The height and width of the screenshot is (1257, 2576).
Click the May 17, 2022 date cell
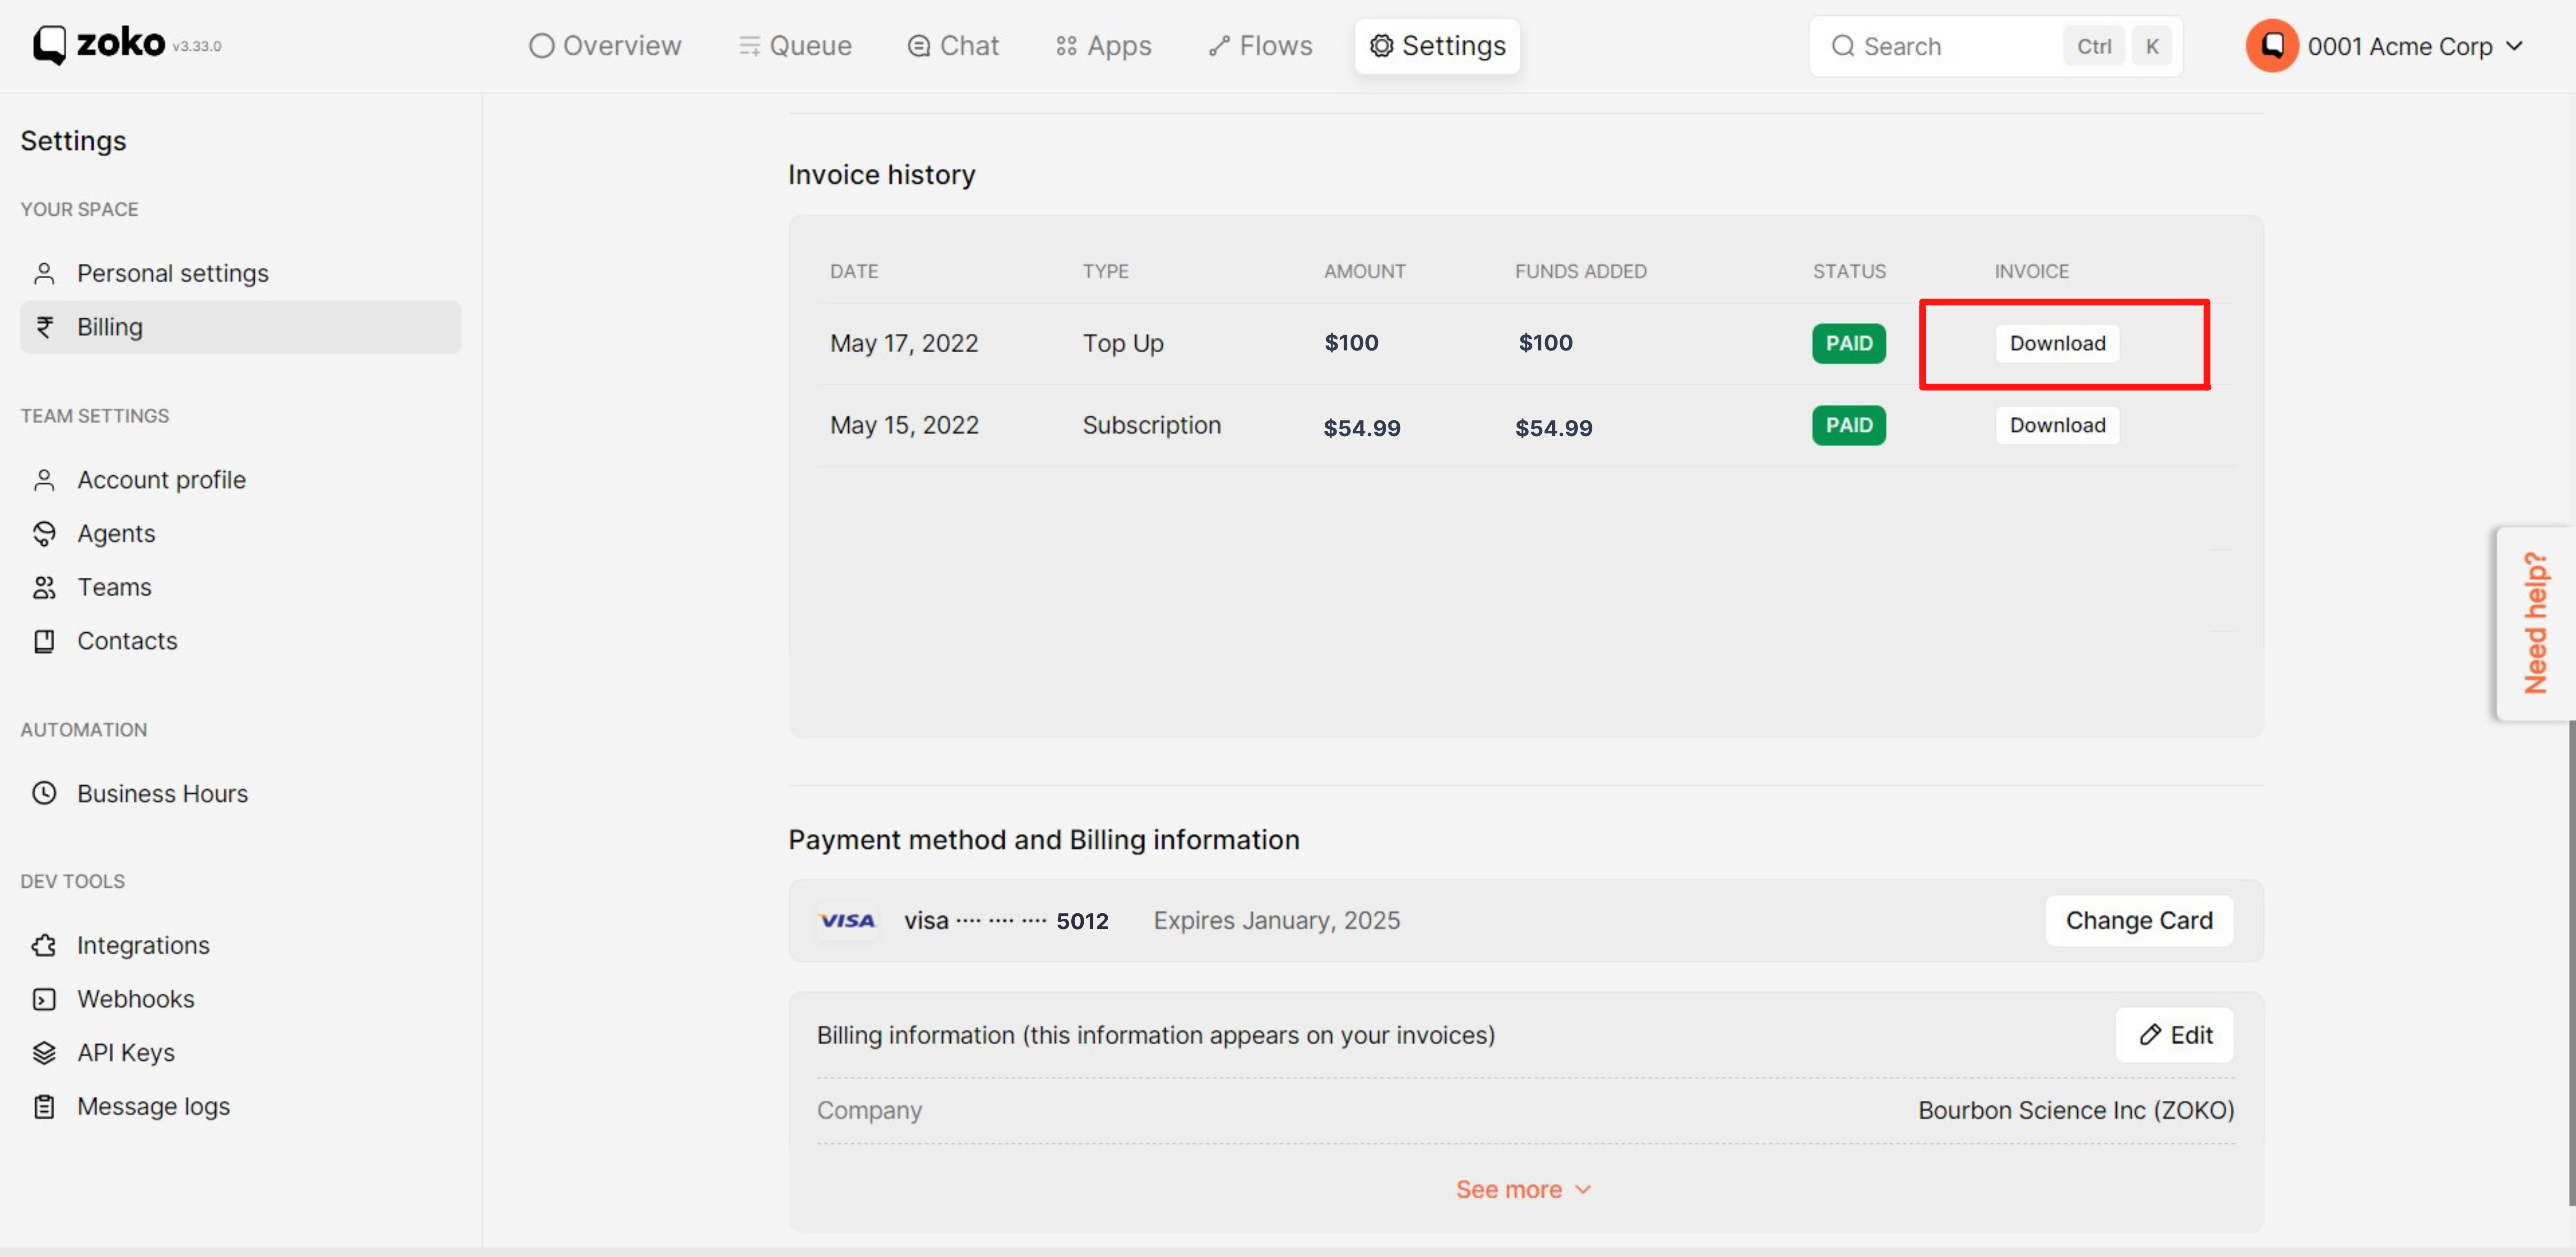pos(904,343)
